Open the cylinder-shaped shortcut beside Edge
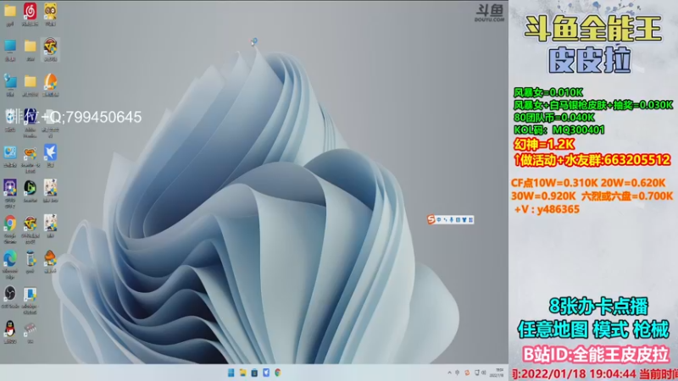Image resolution: width=678 pixels, height=381 pixels. (x=30, y=262)
